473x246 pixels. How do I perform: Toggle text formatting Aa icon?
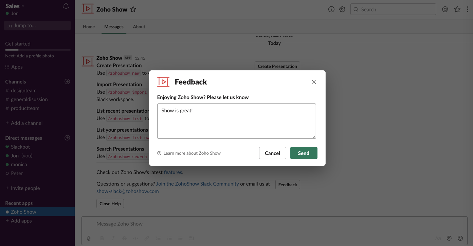click(x=438, y=238)
